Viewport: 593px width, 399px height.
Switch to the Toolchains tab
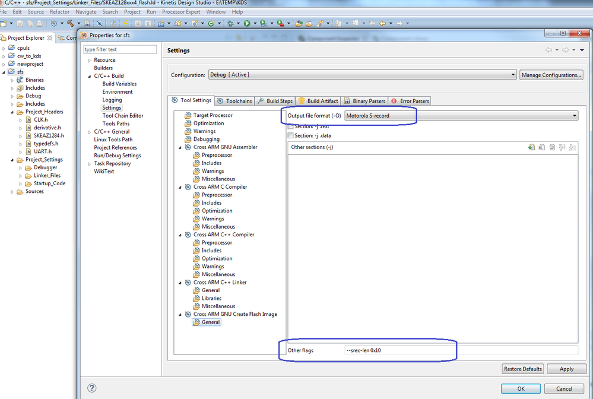235,101
